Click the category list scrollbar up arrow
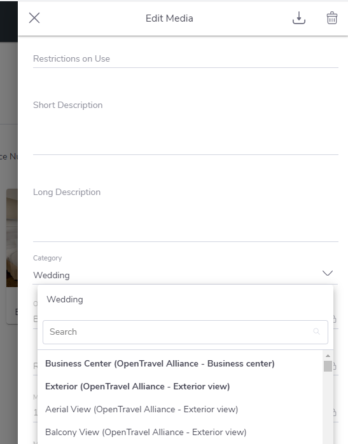 pos(328,356)
